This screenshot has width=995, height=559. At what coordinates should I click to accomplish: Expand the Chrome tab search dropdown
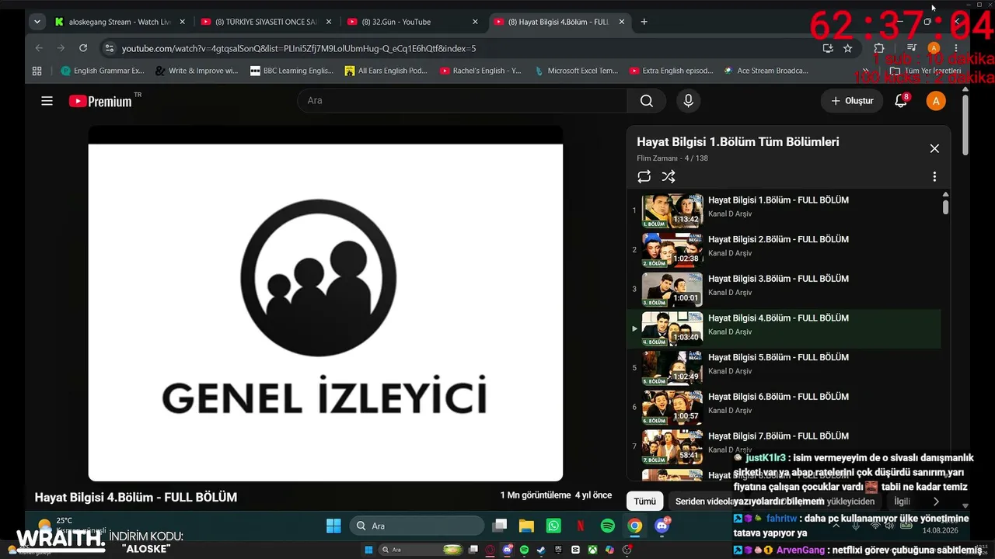click(x=37, y=22)
